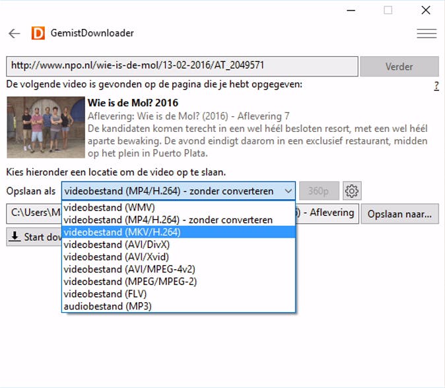Open the hamburger menu
This screenshot has width=445, height=388.
[427, 34]
